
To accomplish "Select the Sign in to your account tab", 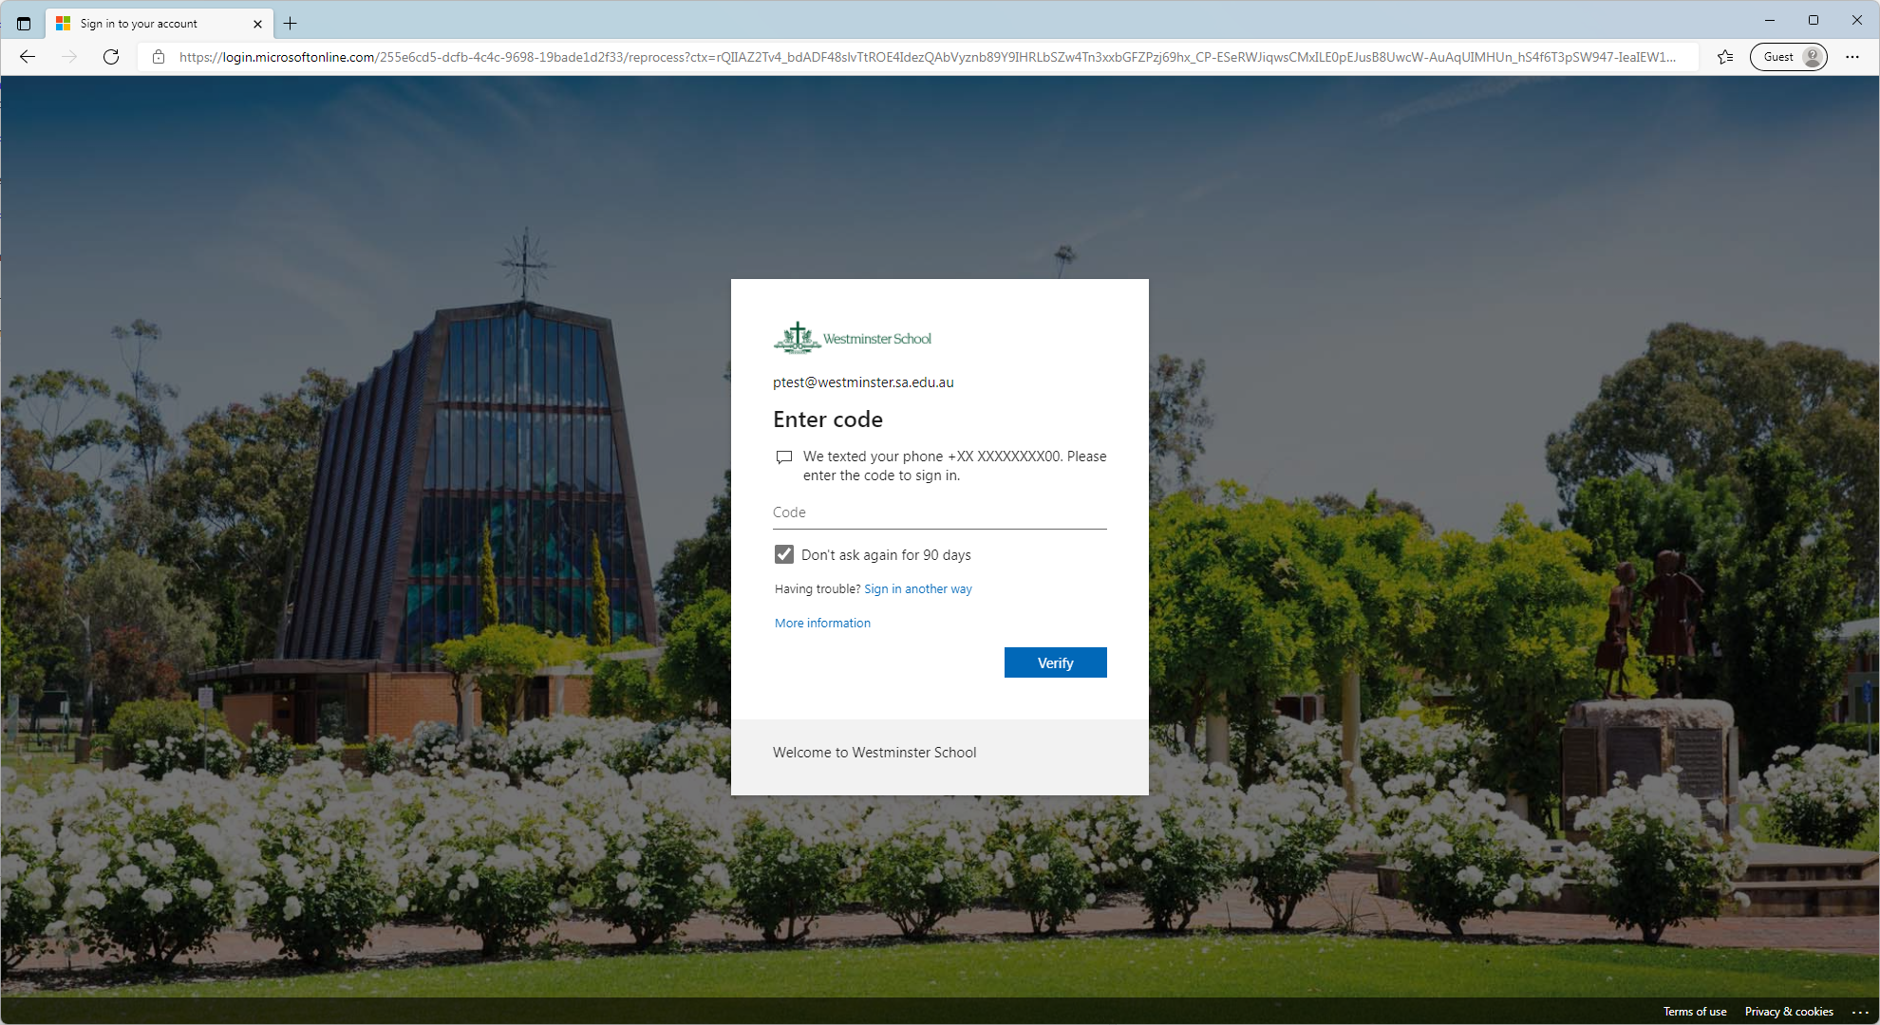I will click(152, 23).
